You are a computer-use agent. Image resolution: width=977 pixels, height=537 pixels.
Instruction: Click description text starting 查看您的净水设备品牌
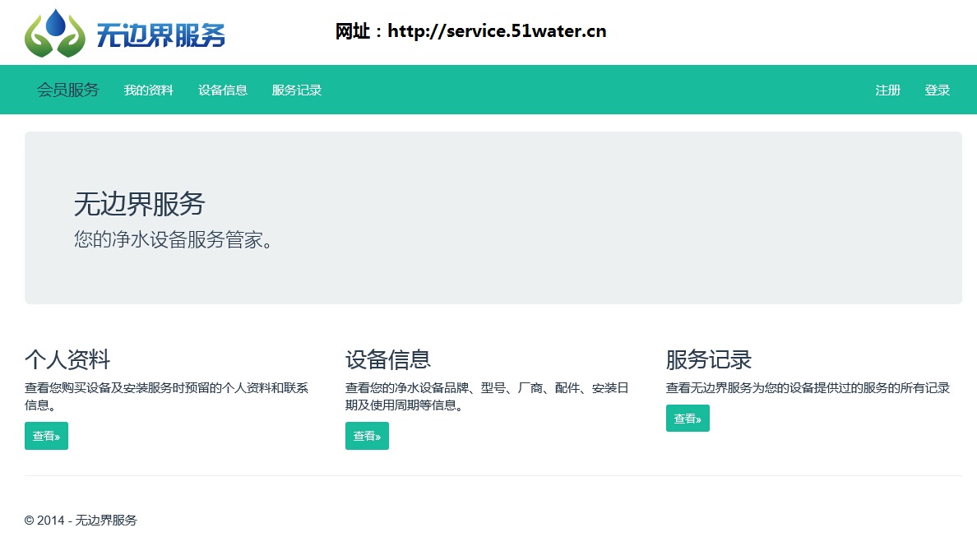(x=487, y=396)
